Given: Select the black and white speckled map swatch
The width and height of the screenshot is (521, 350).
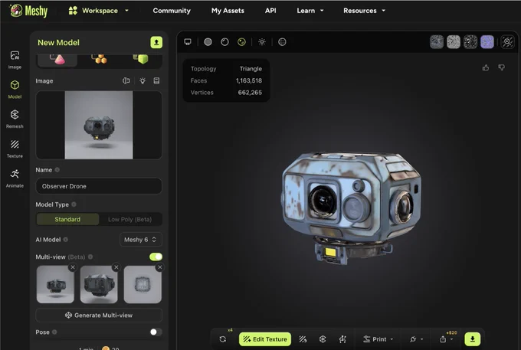Looking at the screenshot, I should coord(470,42).
